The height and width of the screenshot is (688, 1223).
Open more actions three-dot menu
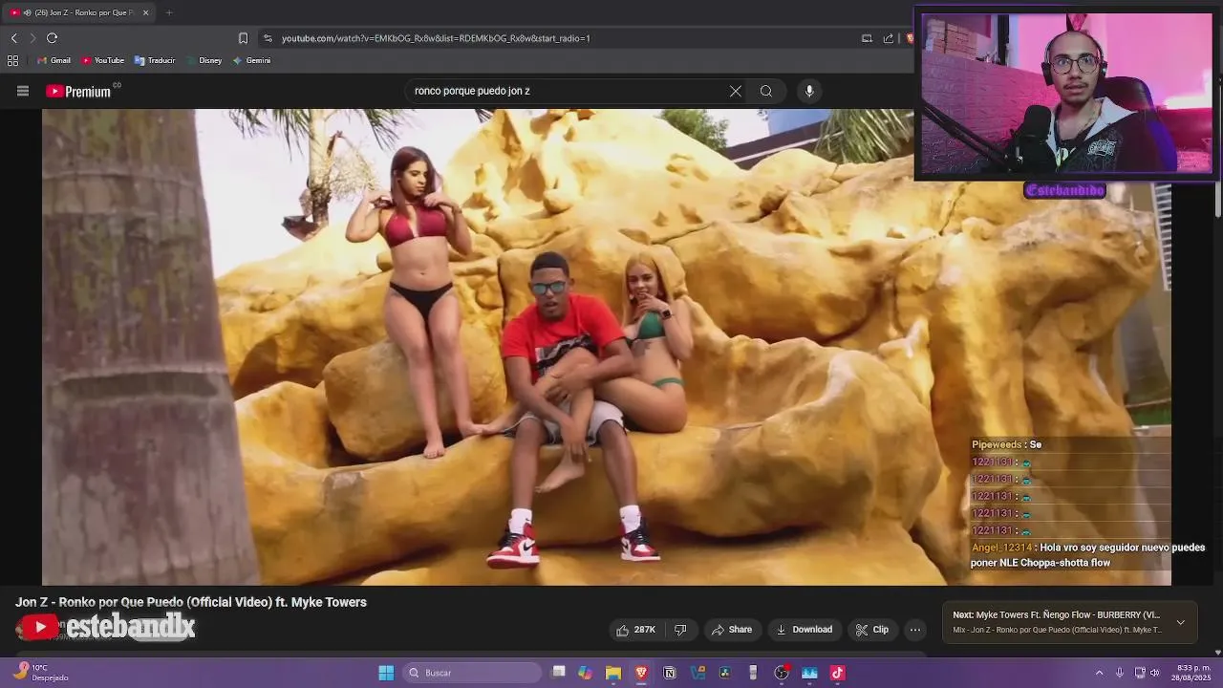pos(915,630)
